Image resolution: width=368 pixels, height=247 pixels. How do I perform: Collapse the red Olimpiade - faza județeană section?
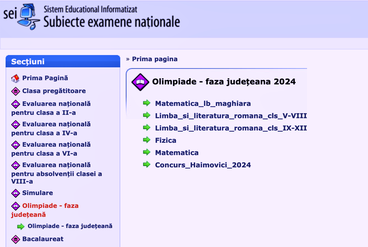(x=45, y=210)
